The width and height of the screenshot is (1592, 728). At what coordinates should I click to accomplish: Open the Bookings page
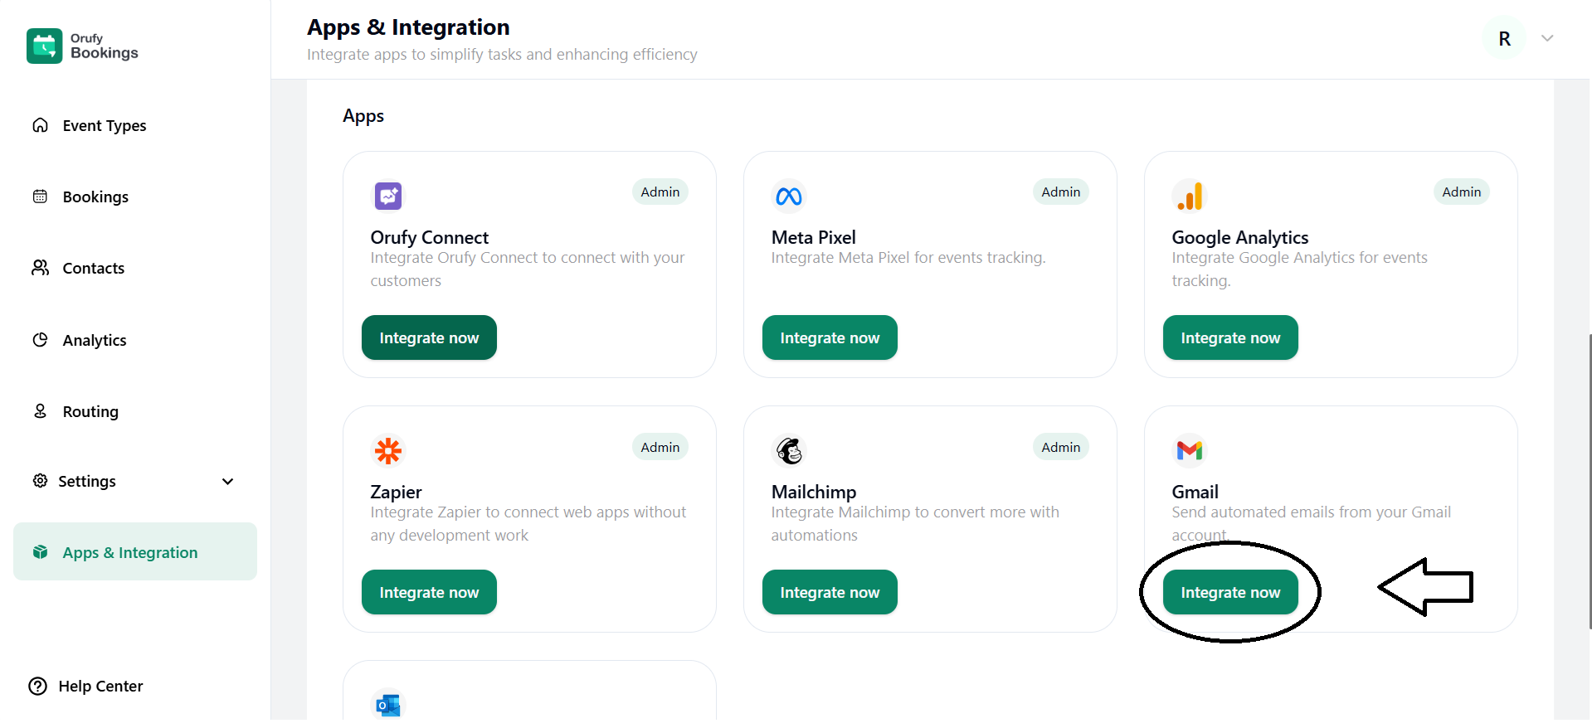pos(95,197)
